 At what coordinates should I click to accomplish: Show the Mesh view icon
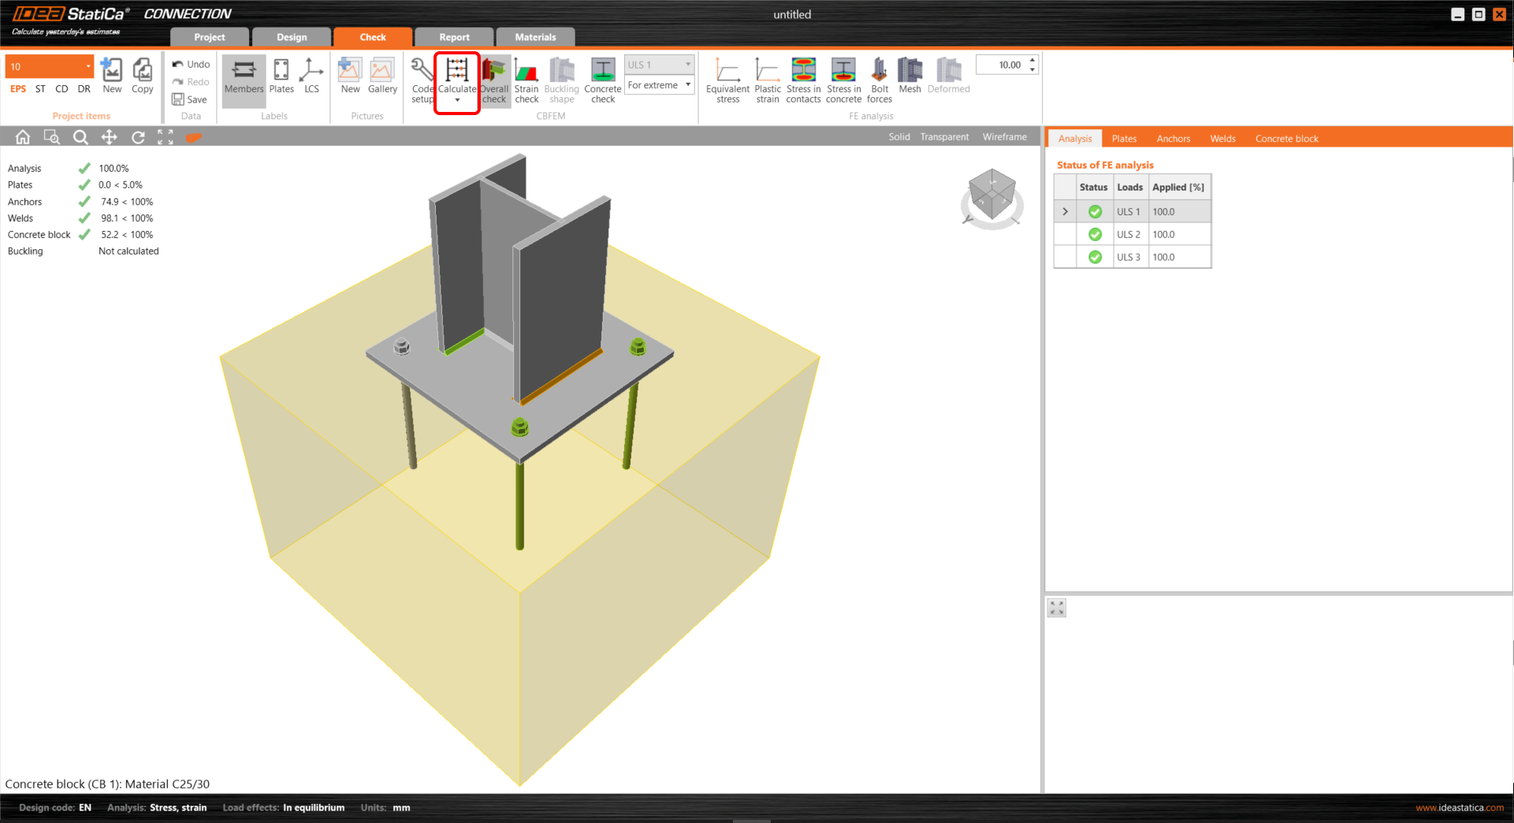910,73
